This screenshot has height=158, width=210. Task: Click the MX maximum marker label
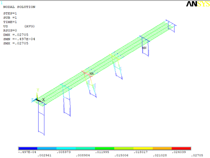tap(92, 73)
